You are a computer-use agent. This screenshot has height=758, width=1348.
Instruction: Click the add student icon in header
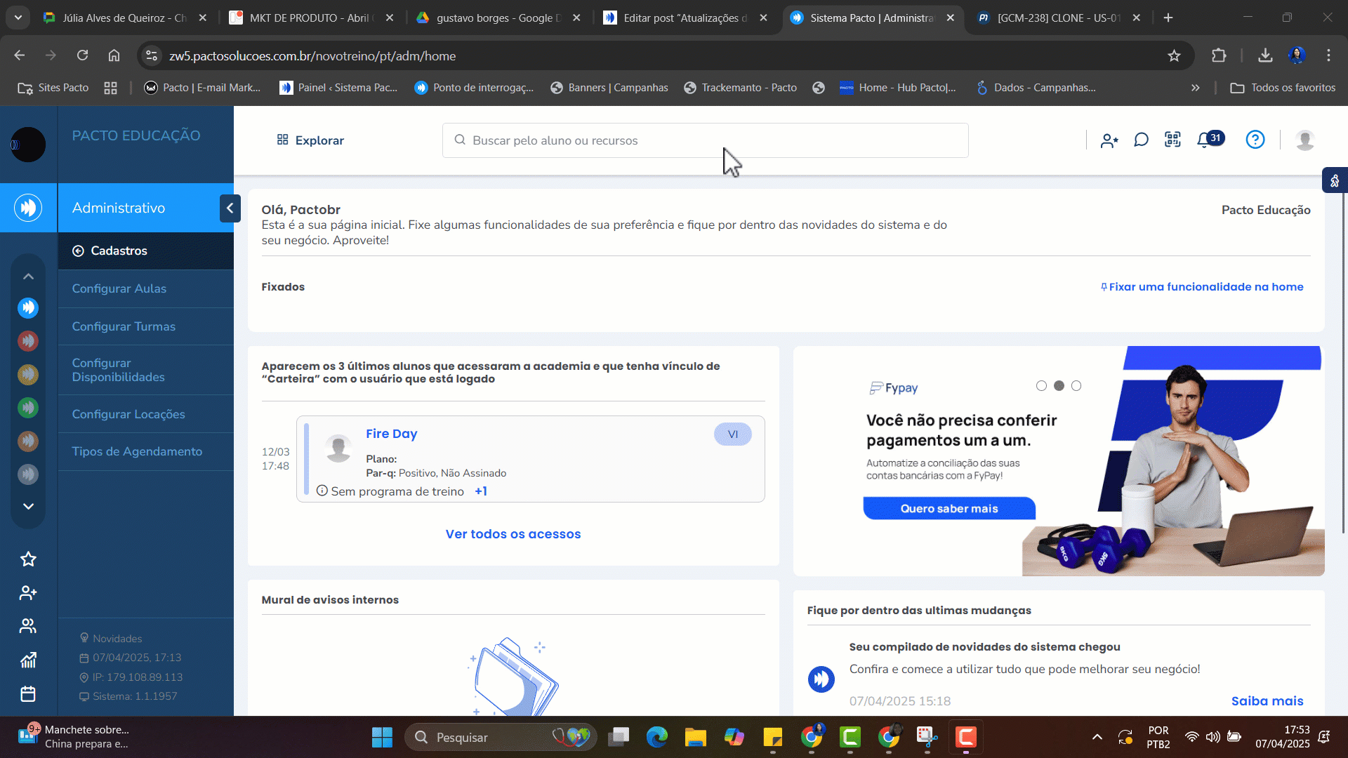[x=1109, y=140]
